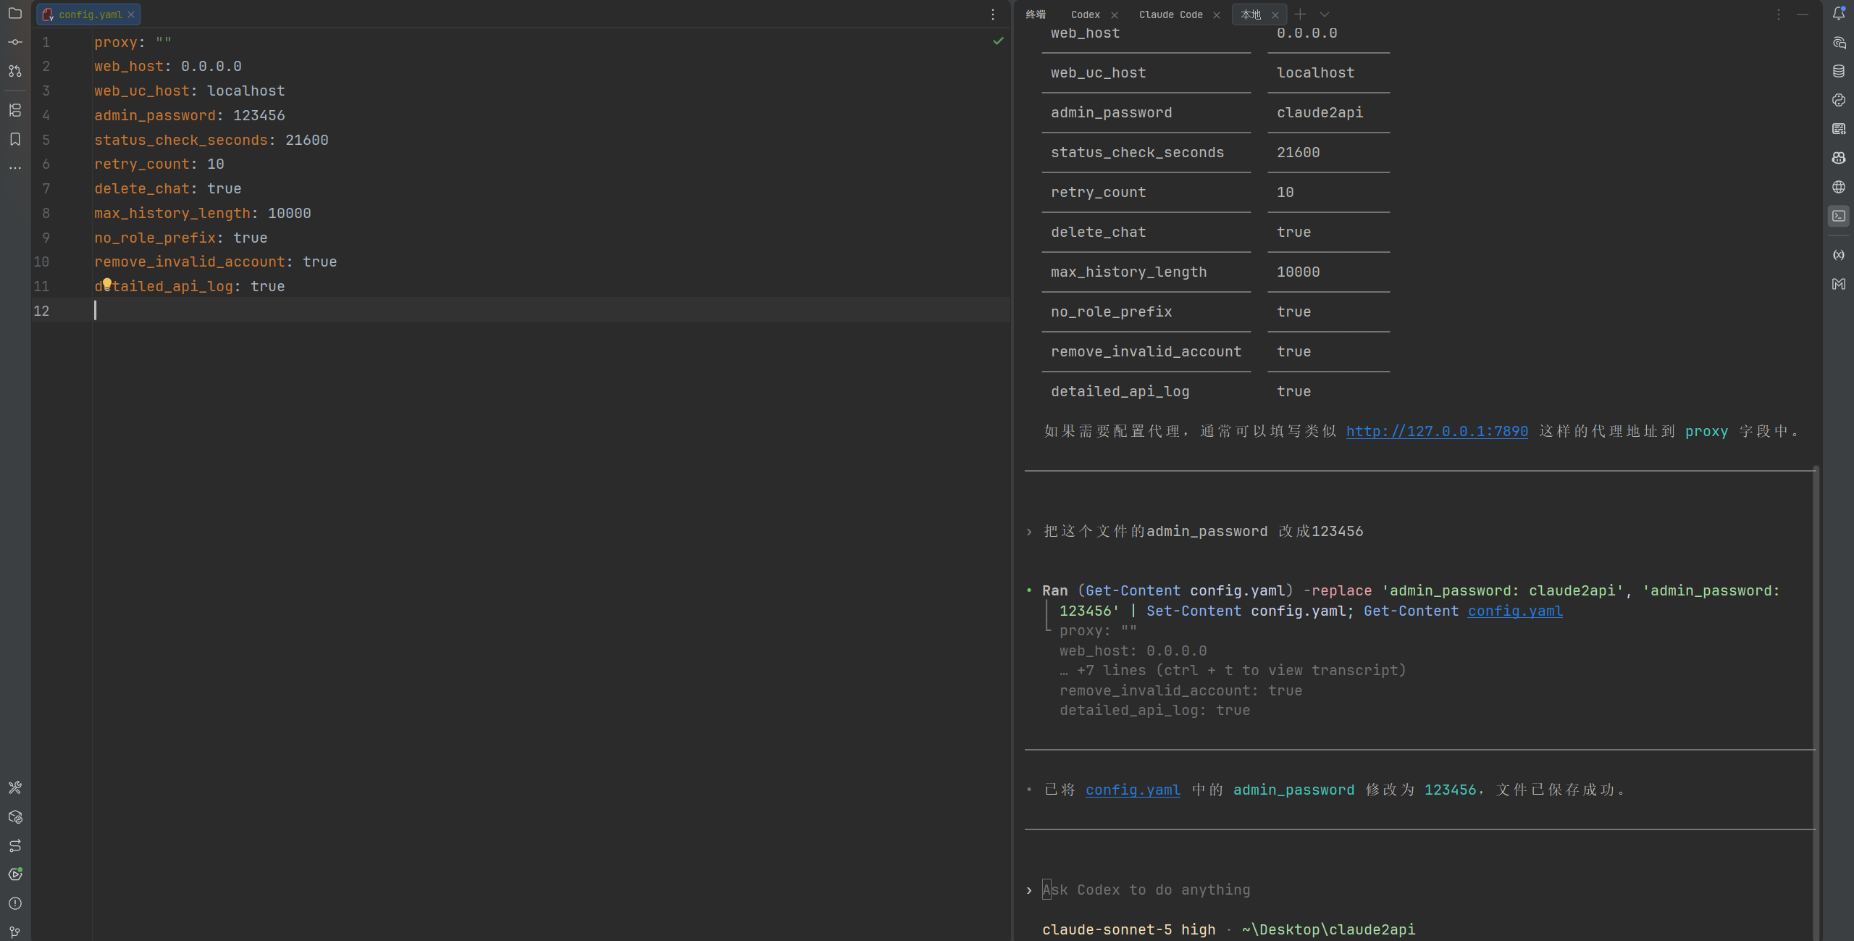Open config.yaml link in the Ran command
This screenshot has height=941, width=1854.
tap(1515, 611)
